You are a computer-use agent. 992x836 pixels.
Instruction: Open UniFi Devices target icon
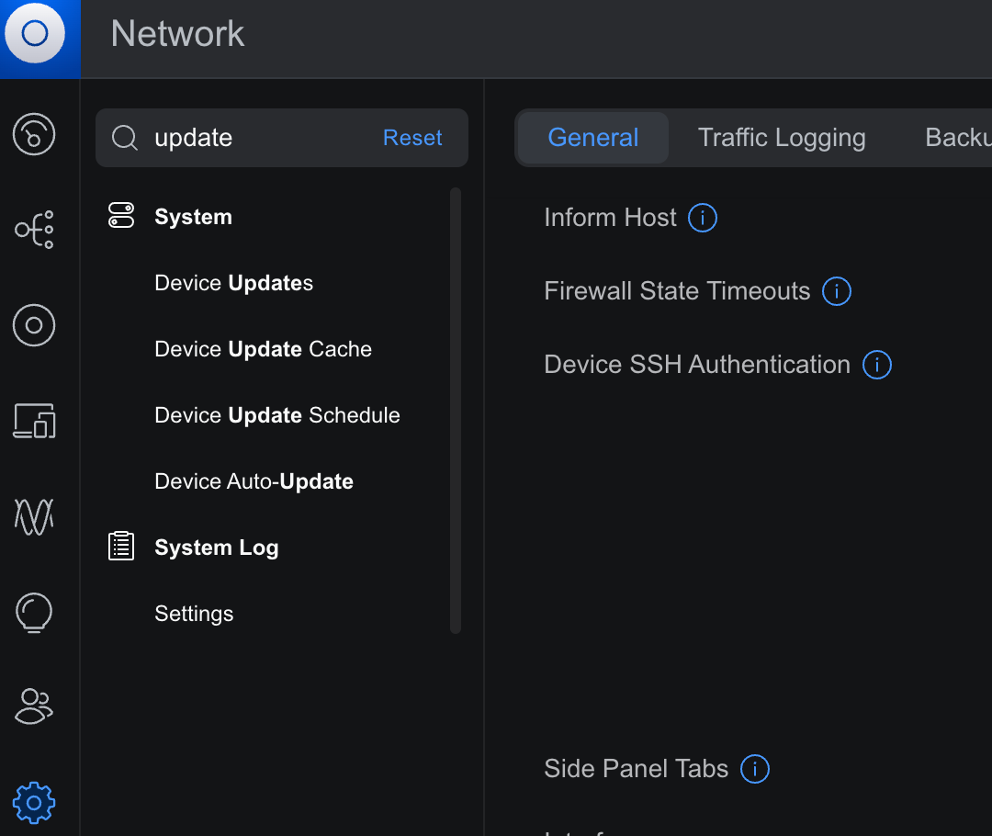tap(34, 325)
